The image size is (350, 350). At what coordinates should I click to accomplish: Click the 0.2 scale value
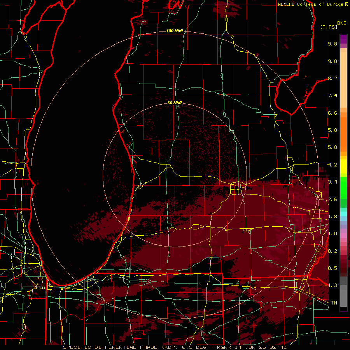coord(332,251)
